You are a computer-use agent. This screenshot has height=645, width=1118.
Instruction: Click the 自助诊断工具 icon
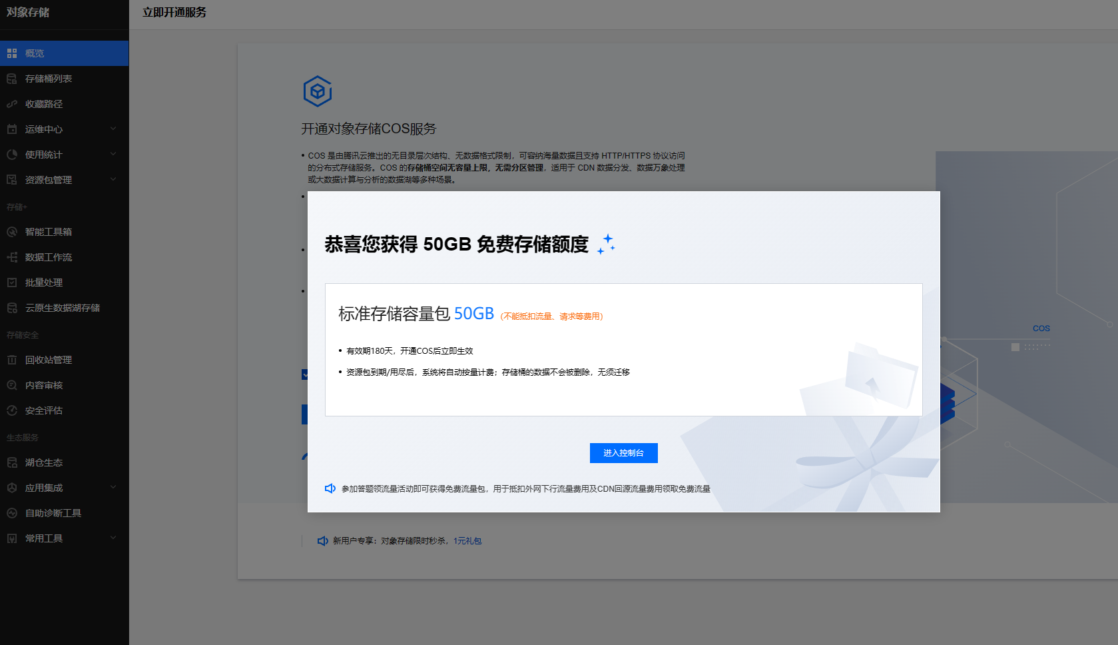pos(12,513)
